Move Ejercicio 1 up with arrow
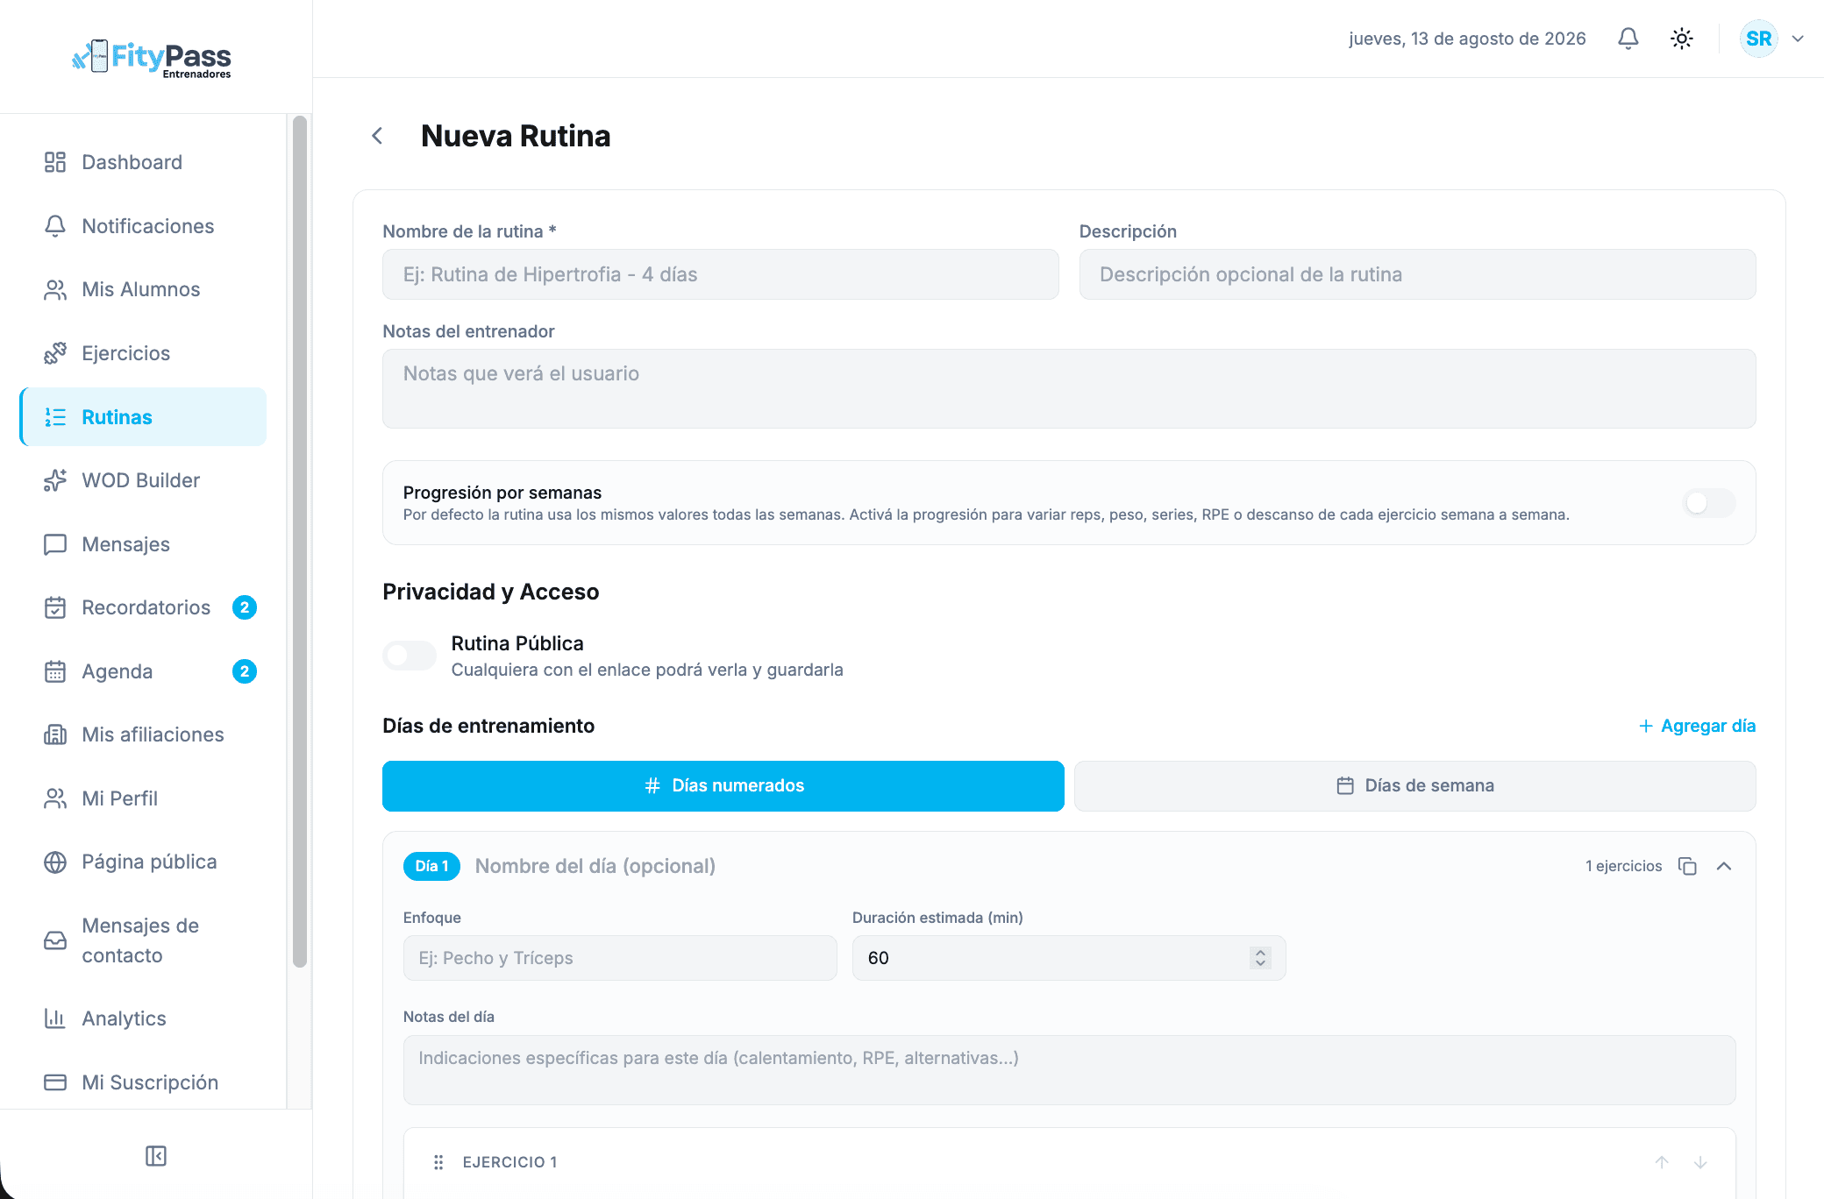The width and height of the screenshot is (1824, 1199). pyautogui.click(x=1662, y=1162)
